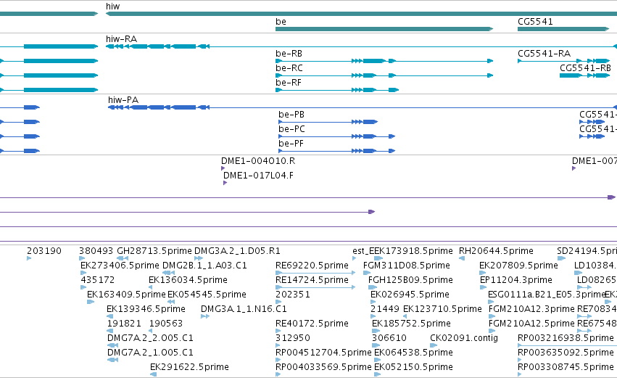This screenshot has height=378, width=617.
Task: Select EK123710.5prime label
Action: tap(442, 309)
